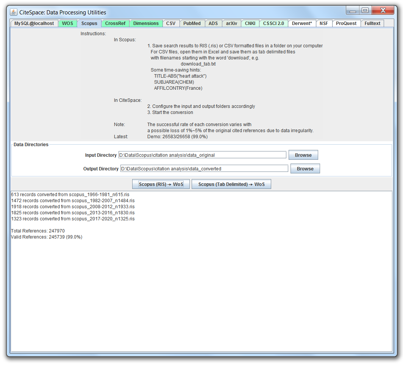Close the Data Processing Utilities window
This screenshot has height=365, width=403.
(383, 11)
